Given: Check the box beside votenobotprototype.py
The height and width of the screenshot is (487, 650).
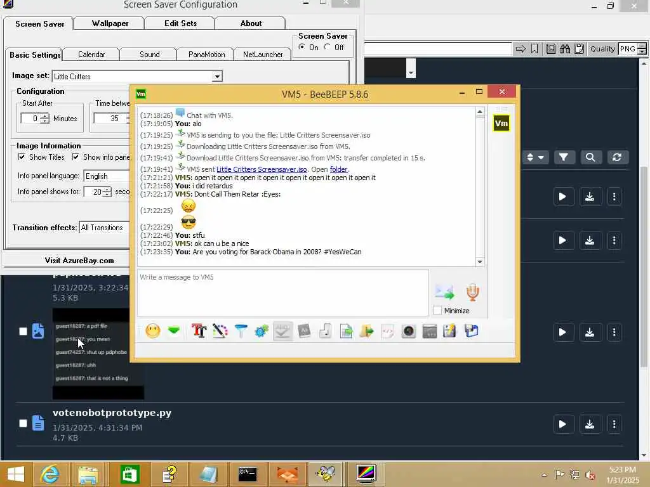Looking at the screenshot, I should 23,423.
